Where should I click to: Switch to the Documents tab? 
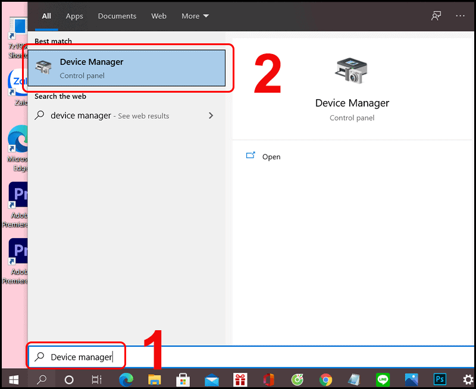click(x=117, y=16)
